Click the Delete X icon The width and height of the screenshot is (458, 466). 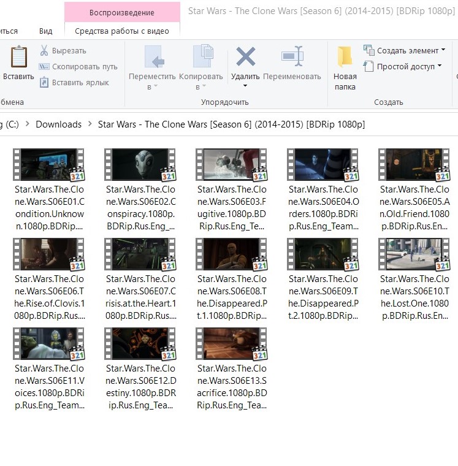click(x=245, y=56)
